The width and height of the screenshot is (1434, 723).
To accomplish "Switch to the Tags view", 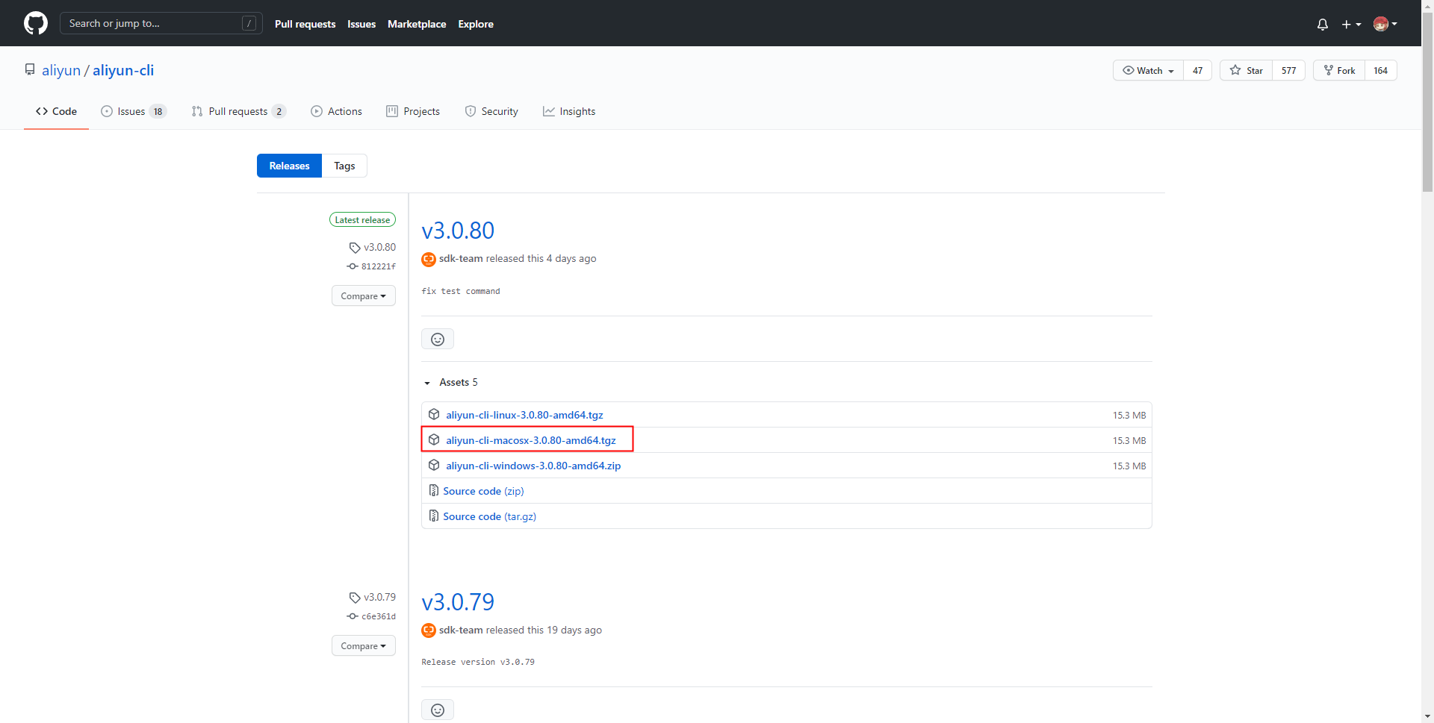I will click(x=344, y=166).
